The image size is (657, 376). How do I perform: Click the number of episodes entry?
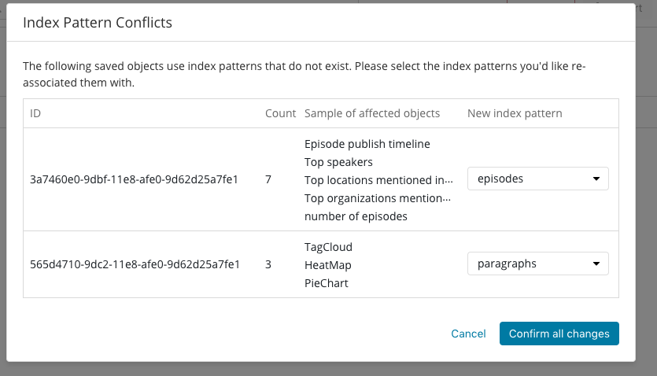(x=356, y=216)
